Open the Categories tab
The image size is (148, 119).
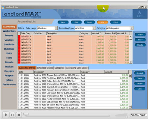coord(59,68)
